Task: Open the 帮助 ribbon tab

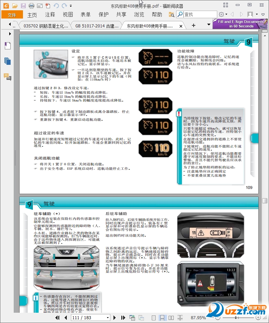Action: pos(157,14)
